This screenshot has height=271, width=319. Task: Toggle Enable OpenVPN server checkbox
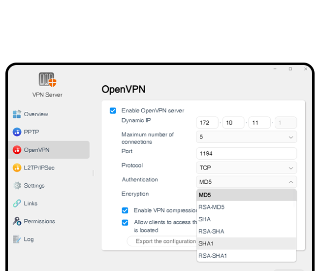(113, 111)
